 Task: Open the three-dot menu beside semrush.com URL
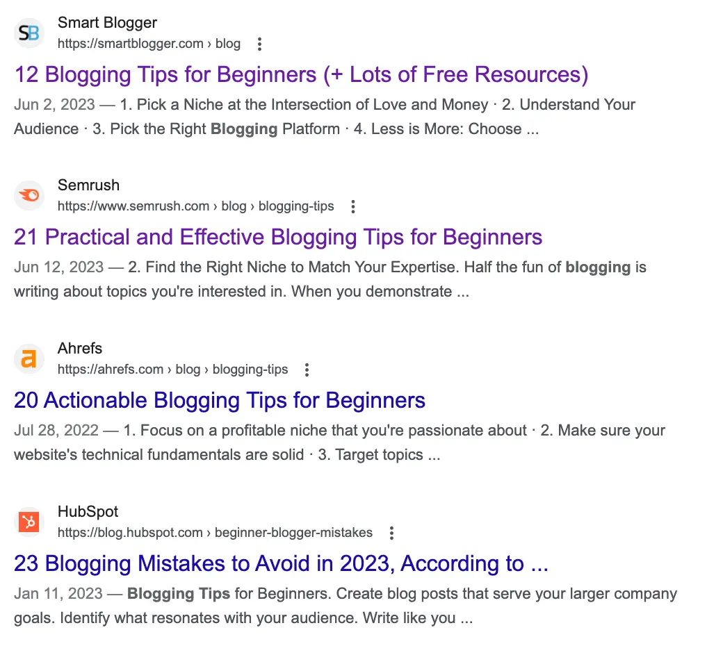click(x=353, y=206)
